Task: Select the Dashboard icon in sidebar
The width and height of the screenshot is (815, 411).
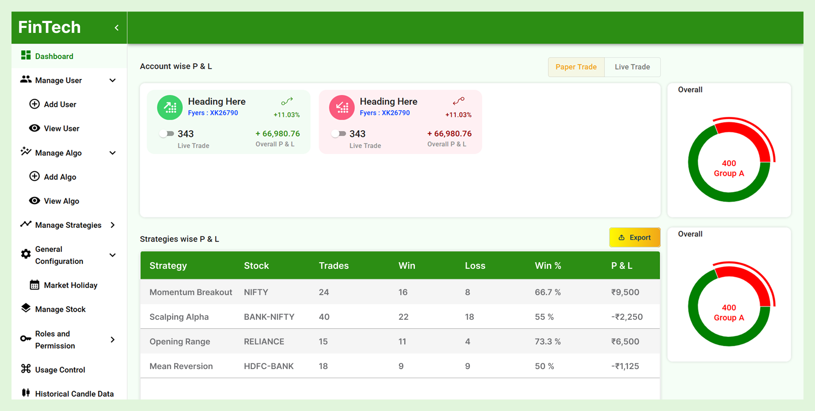Action: [x=25, y=55]
